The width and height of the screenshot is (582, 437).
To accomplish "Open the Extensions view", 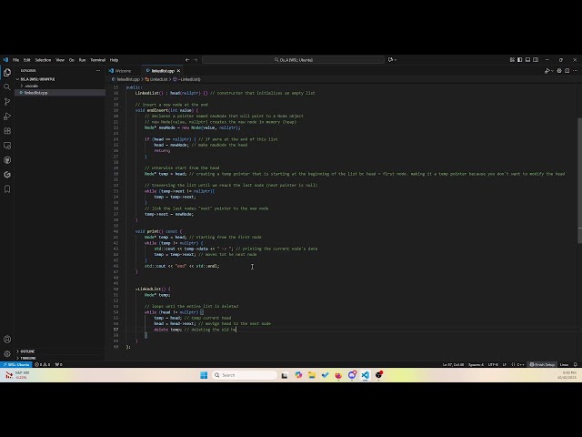I will [7, 131].
